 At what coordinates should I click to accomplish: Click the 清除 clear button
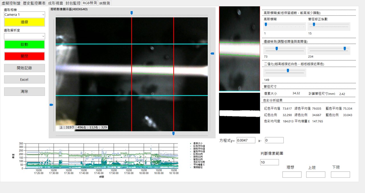(24, 92)
